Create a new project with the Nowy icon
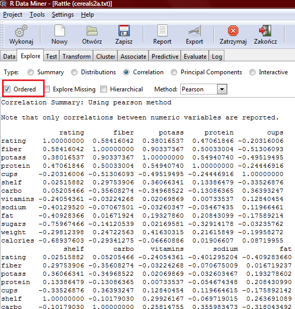The image size is (295, 309). 60,31
